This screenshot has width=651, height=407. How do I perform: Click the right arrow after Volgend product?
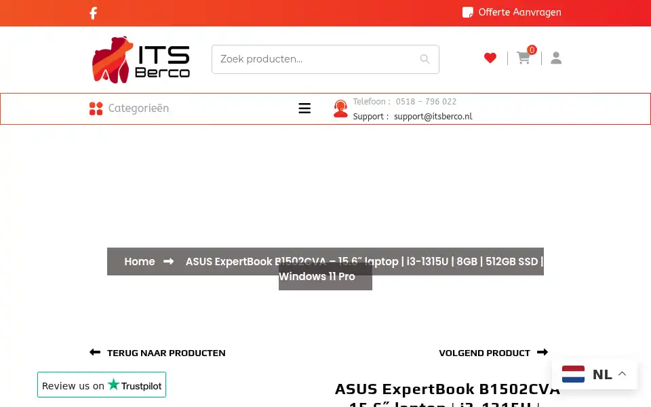pyautogui.click(x=542, y=352)
